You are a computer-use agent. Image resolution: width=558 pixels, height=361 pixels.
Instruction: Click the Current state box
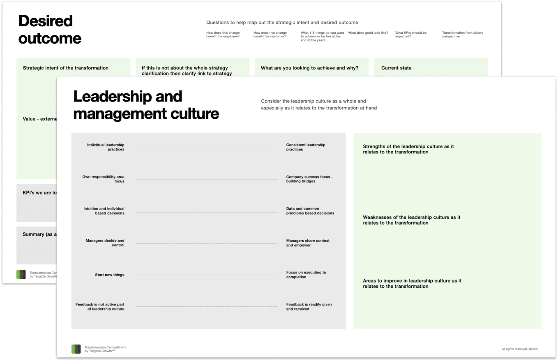(x=430, y=68)
